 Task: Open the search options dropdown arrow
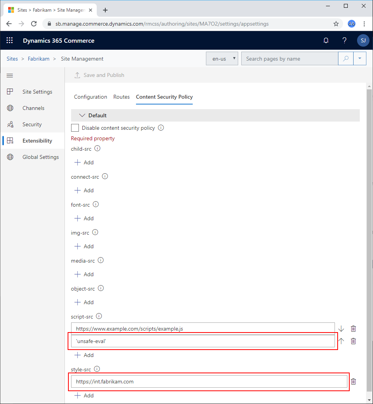click(x=360, y=58)
